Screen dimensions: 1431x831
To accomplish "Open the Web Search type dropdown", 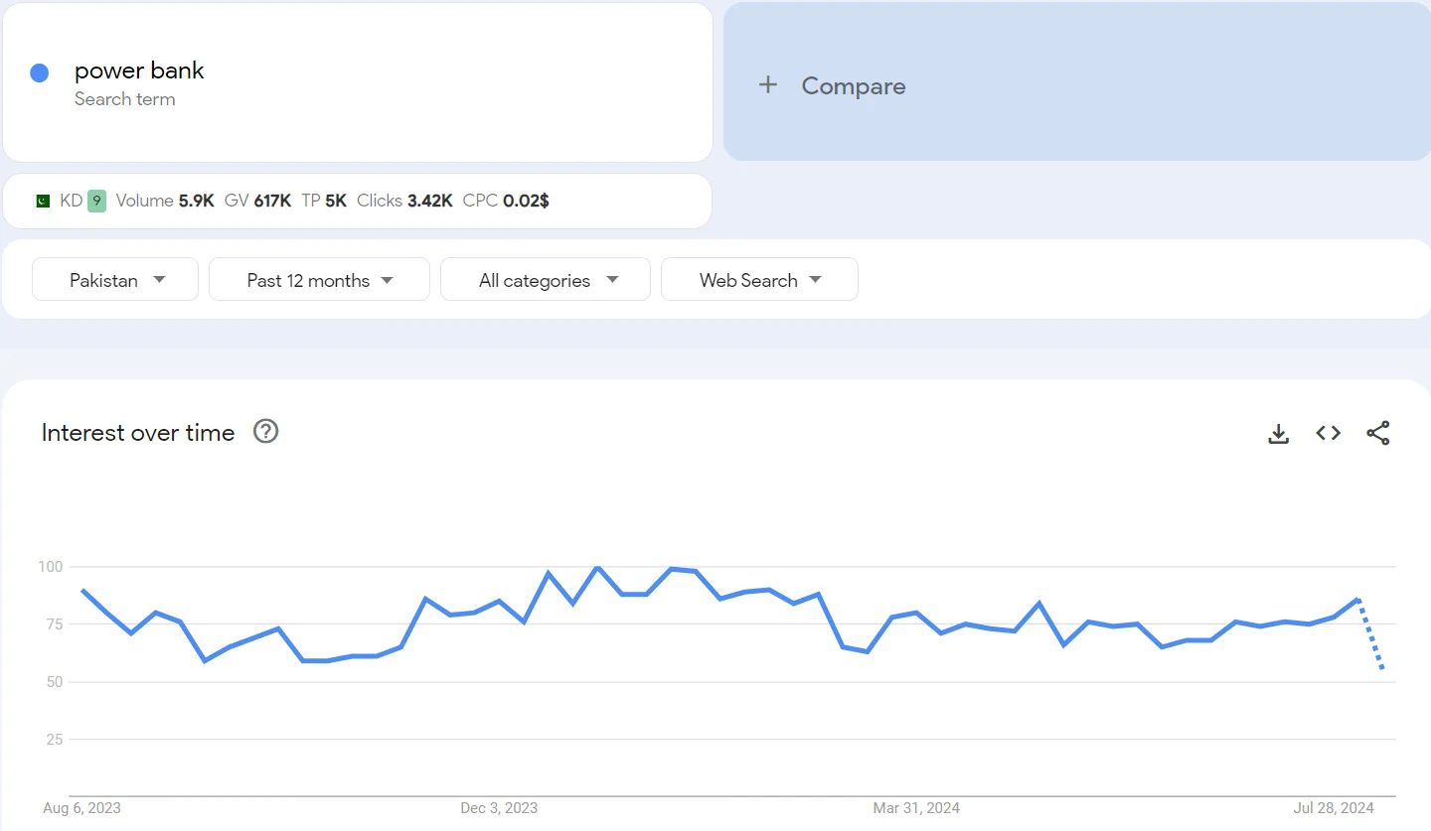I will [759, 279].
